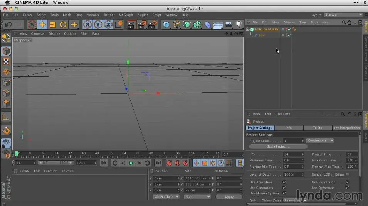The width and height of the screenshot is (368, 206).
Task: Open macOS Window menu
Action: 60,2
